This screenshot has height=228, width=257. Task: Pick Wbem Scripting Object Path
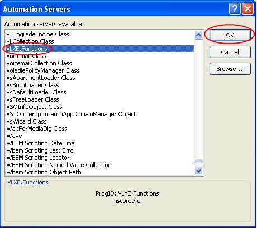pos(44,172)
